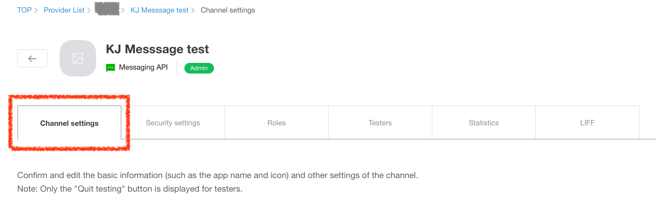
Task: Click the chevron right after TOP breadcrumb
Action: click(x=36, y=10)
